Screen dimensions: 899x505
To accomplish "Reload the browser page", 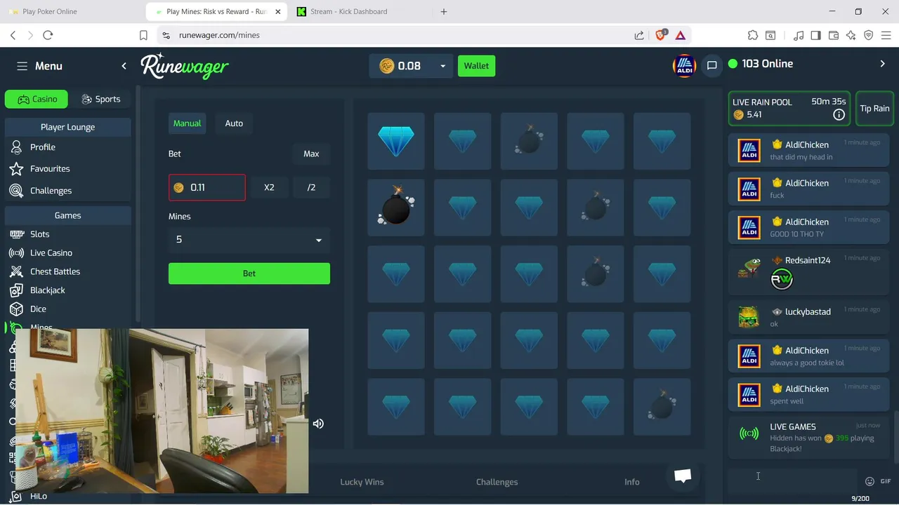I will pos(48,35).
